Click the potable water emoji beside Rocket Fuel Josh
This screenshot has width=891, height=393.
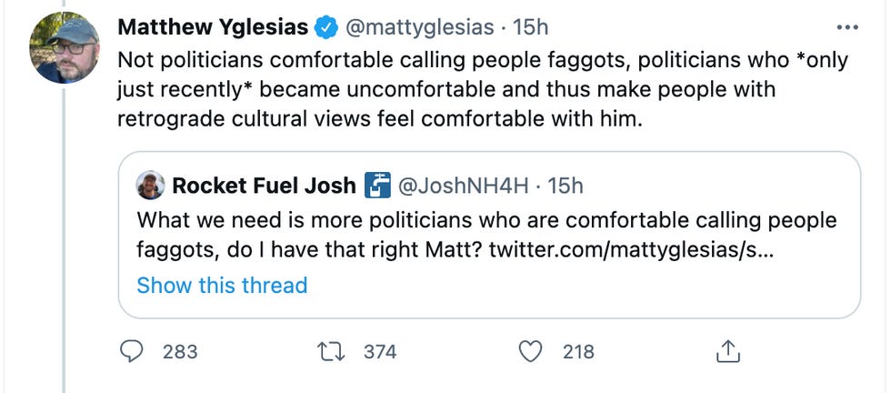pos(377,186)
